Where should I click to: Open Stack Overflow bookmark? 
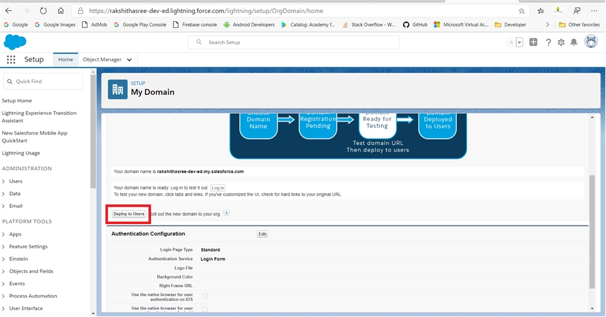pos(369,24)
